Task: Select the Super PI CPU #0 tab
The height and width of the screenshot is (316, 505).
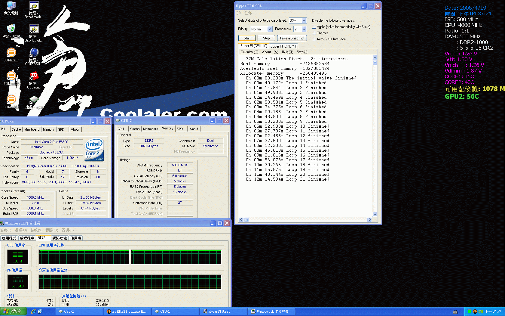Action: click(x=253, y=46)
